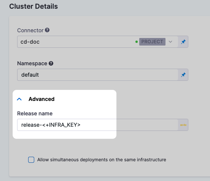Enable simultaneous deployments checkbox
Viewport: 210px width, 181px height.
[x=31, y=160]
